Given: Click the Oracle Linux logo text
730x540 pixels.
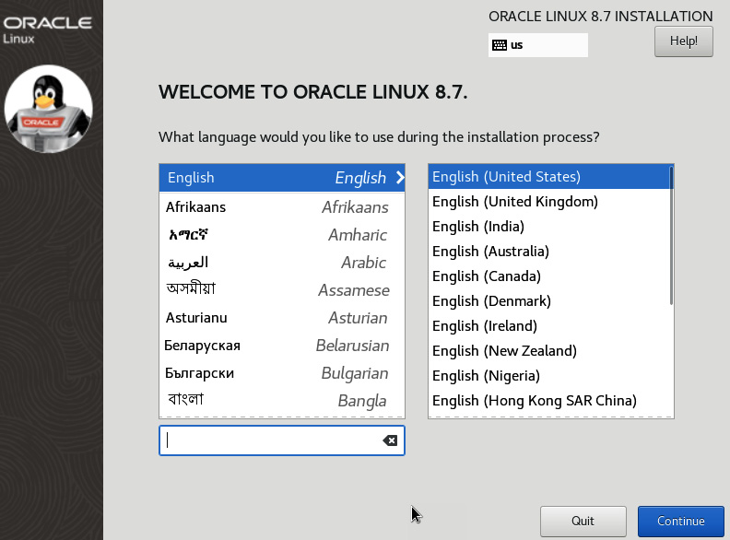Looking at the screenshot, I should [48, 29].
